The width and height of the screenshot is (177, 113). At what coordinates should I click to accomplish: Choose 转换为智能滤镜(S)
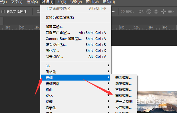[x=76, y=18]
